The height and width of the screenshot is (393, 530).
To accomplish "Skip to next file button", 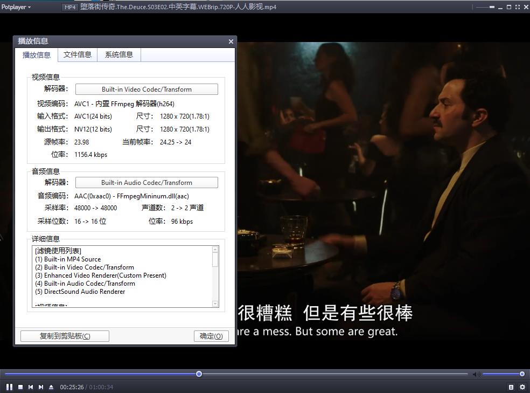I will pos(41,387).
